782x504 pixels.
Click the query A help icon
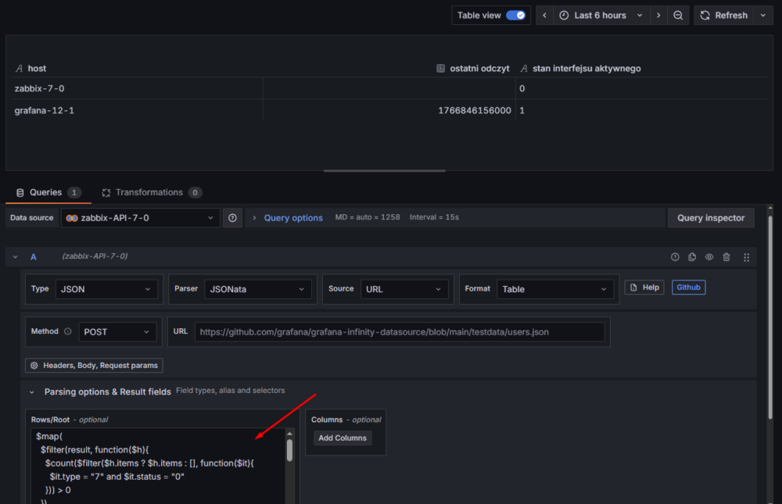(675, 257)
